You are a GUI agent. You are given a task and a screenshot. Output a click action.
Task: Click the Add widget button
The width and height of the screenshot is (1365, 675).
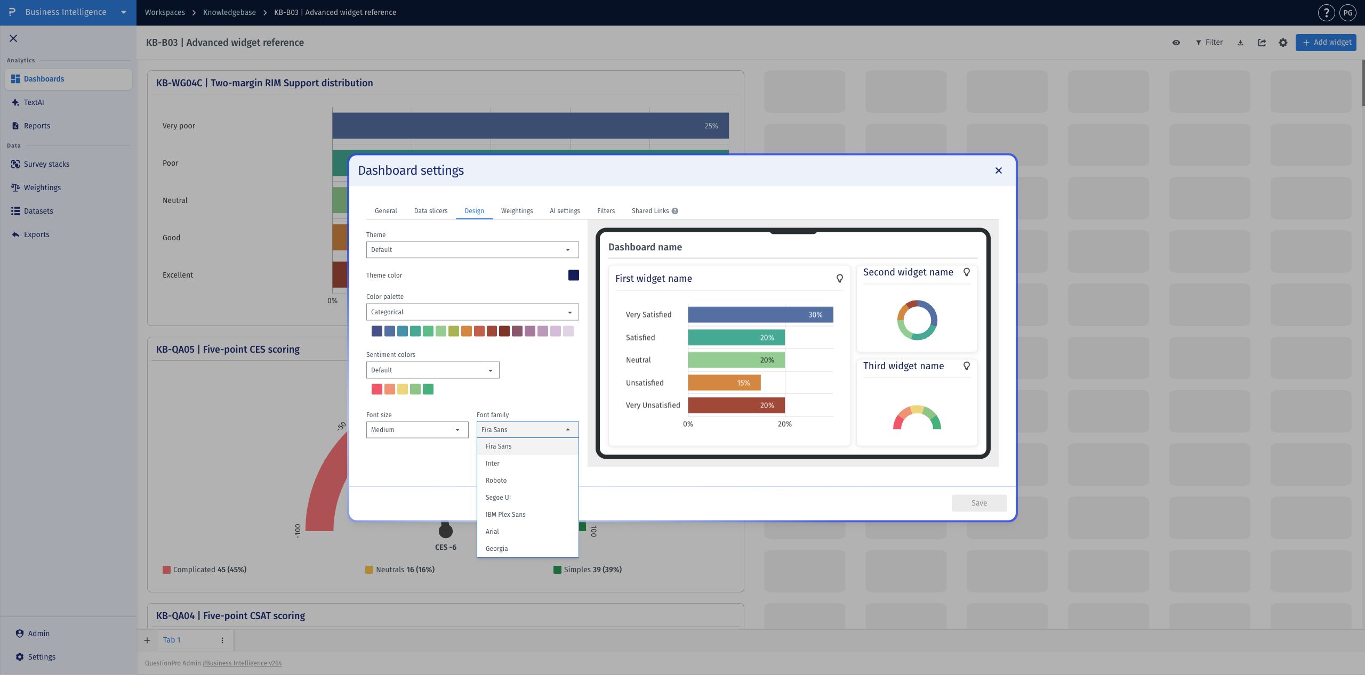coord(1326,43)
